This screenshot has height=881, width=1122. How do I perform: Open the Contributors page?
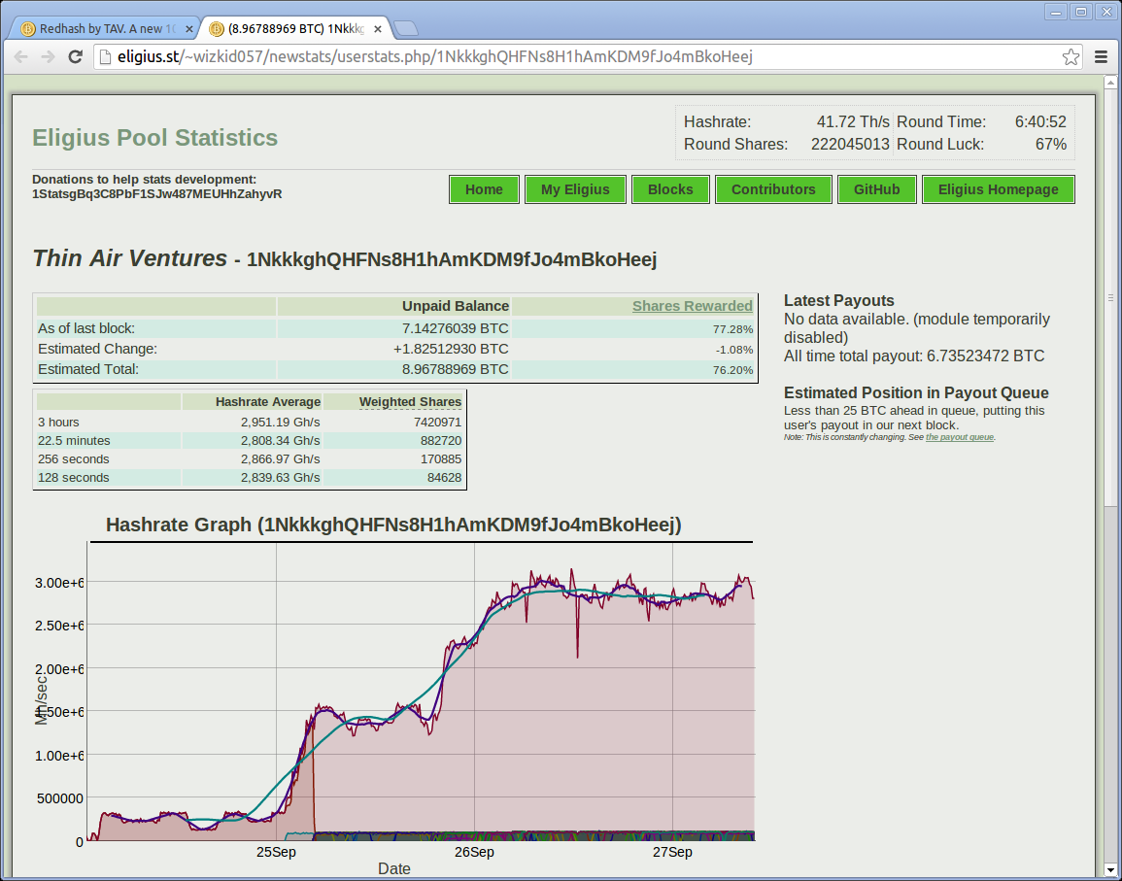pos(773,189)
